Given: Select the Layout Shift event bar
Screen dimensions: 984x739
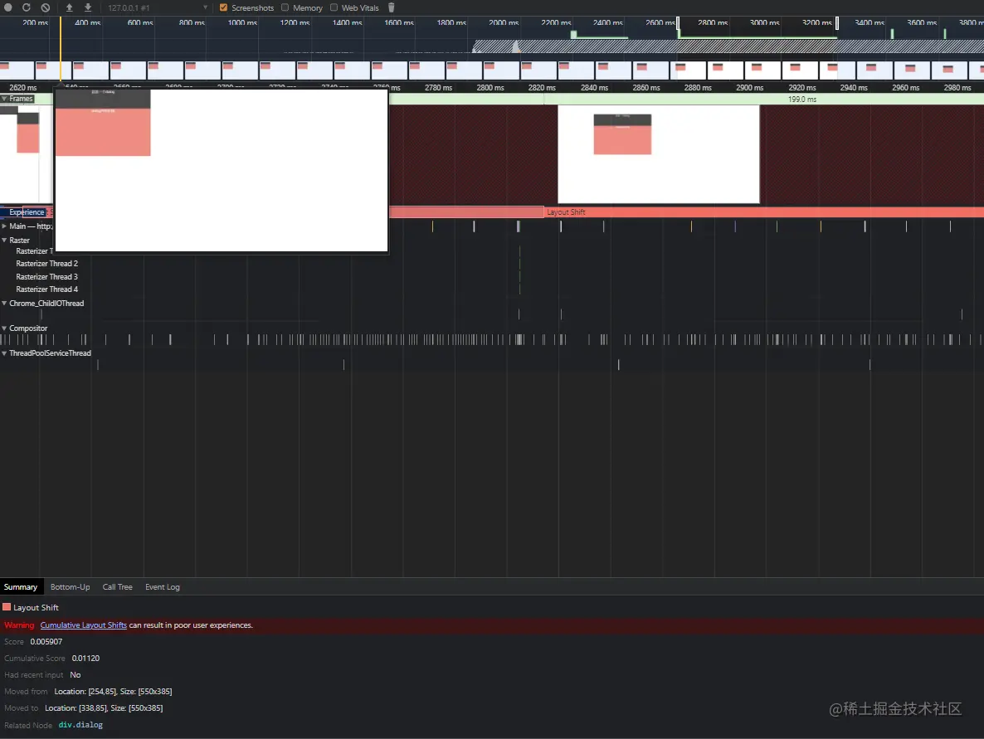Looking at the screenshot, I should (x=764, y=212).
